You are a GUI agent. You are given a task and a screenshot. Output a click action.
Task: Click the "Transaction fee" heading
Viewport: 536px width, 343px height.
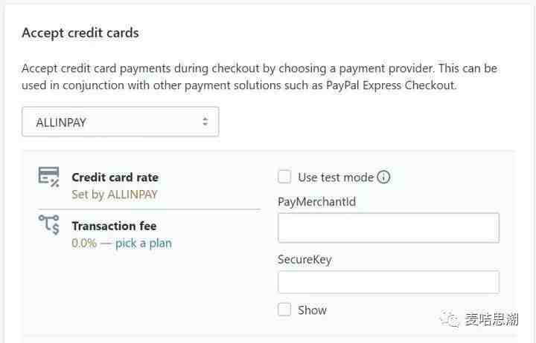[114, 226]
